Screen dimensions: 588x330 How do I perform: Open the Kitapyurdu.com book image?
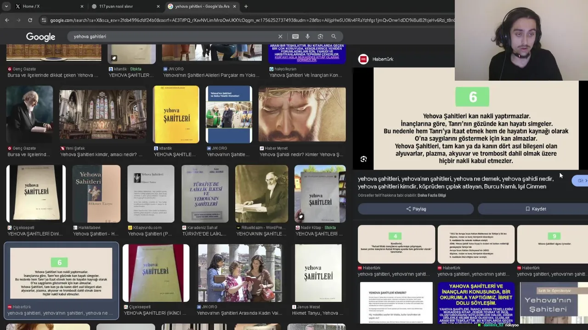click(x=151, y=194)
